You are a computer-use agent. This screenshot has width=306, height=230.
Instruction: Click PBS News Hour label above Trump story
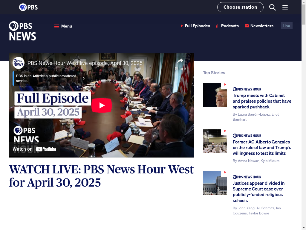click(247, 89)
